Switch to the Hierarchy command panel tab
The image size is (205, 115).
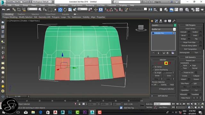[161, 21]
